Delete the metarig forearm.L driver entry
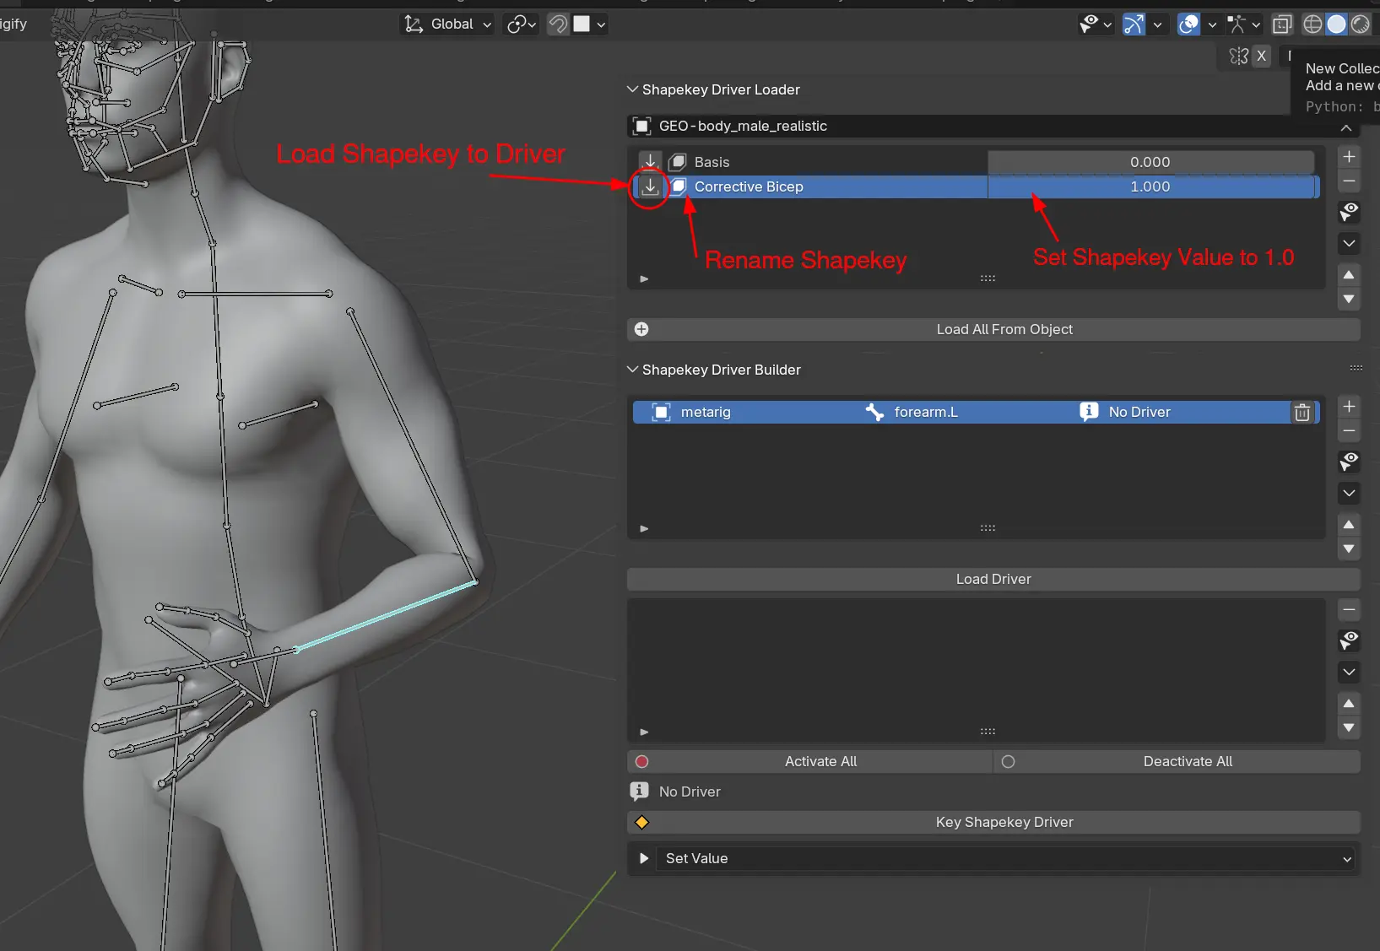1380x951 pixels. [1302, 412]
